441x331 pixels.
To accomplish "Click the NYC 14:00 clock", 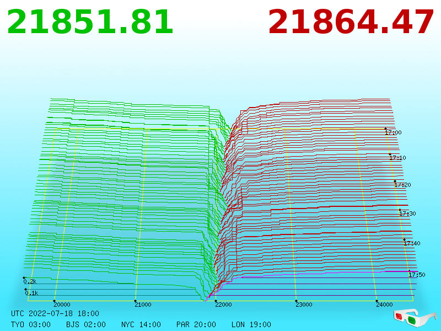I will pos(141,324).
